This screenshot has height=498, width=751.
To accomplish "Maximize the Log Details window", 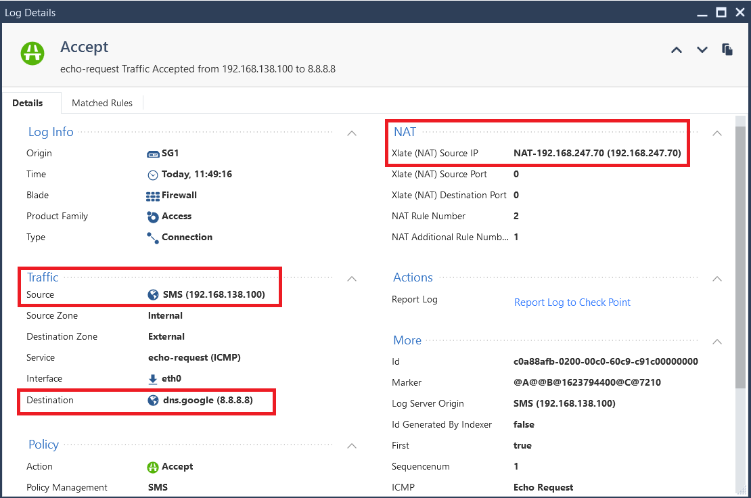I will [x=721, y=12].
